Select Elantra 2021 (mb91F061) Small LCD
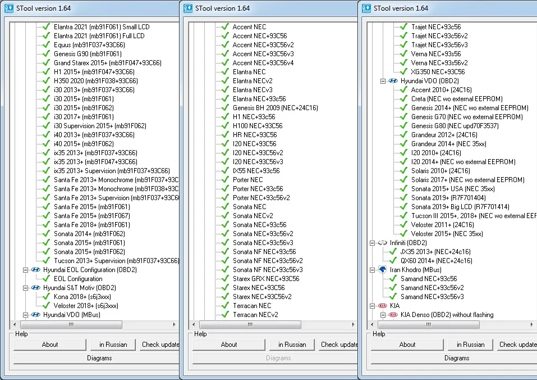Viewport: 537px width, 380px height. click(102, 27)
